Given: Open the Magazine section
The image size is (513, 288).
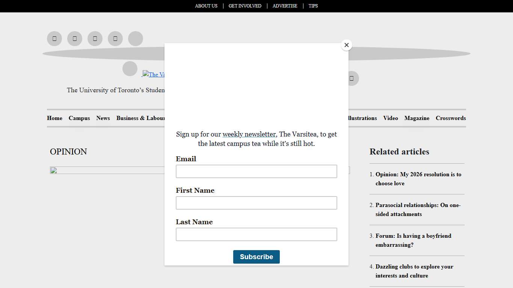Looking at the screenshot, I should [417, 118].
